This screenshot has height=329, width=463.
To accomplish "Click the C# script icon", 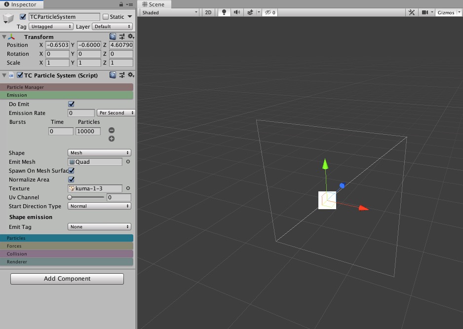I will pos(11,75).
